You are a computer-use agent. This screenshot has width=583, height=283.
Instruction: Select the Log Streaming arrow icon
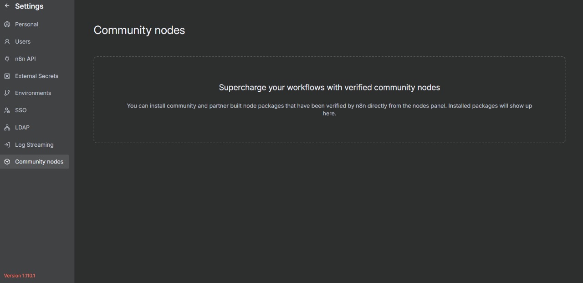pos(7,144)
